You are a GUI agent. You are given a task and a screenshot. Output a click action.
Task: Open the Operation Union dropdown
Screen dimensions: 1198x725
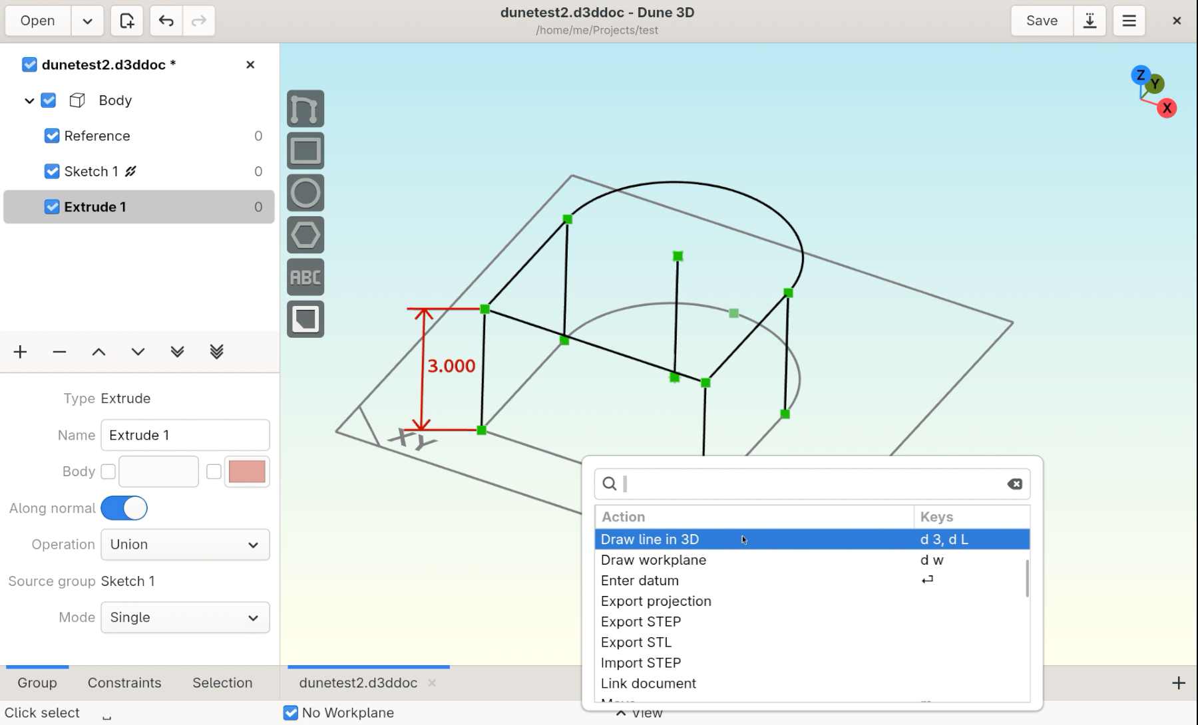pos(185,545)
